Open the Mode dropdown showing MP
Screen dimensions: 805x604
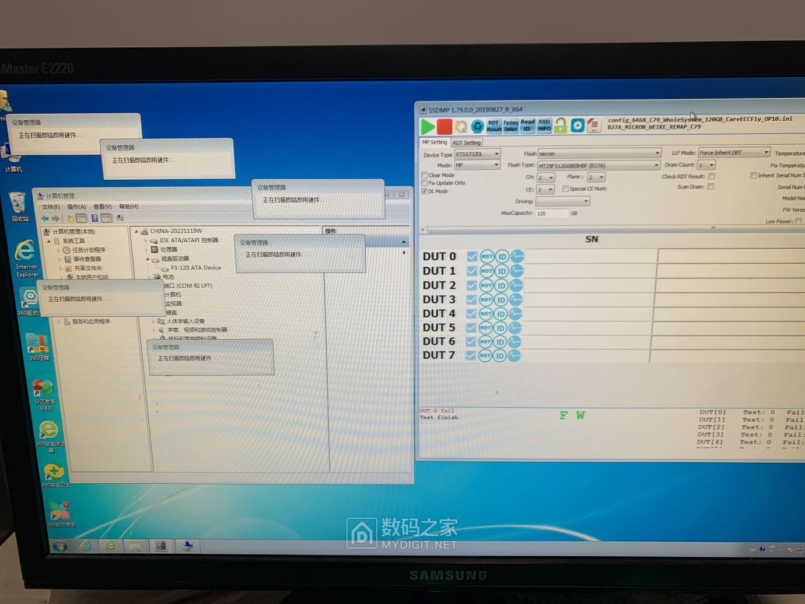[x=478, y=165]
